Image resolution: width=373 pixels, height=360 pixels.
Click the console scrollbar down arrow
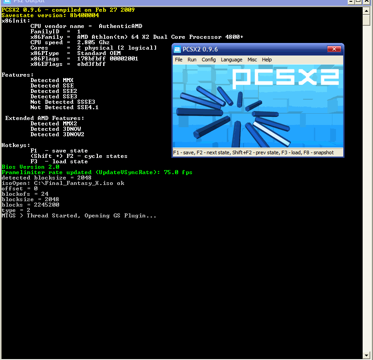click(366, 355)
